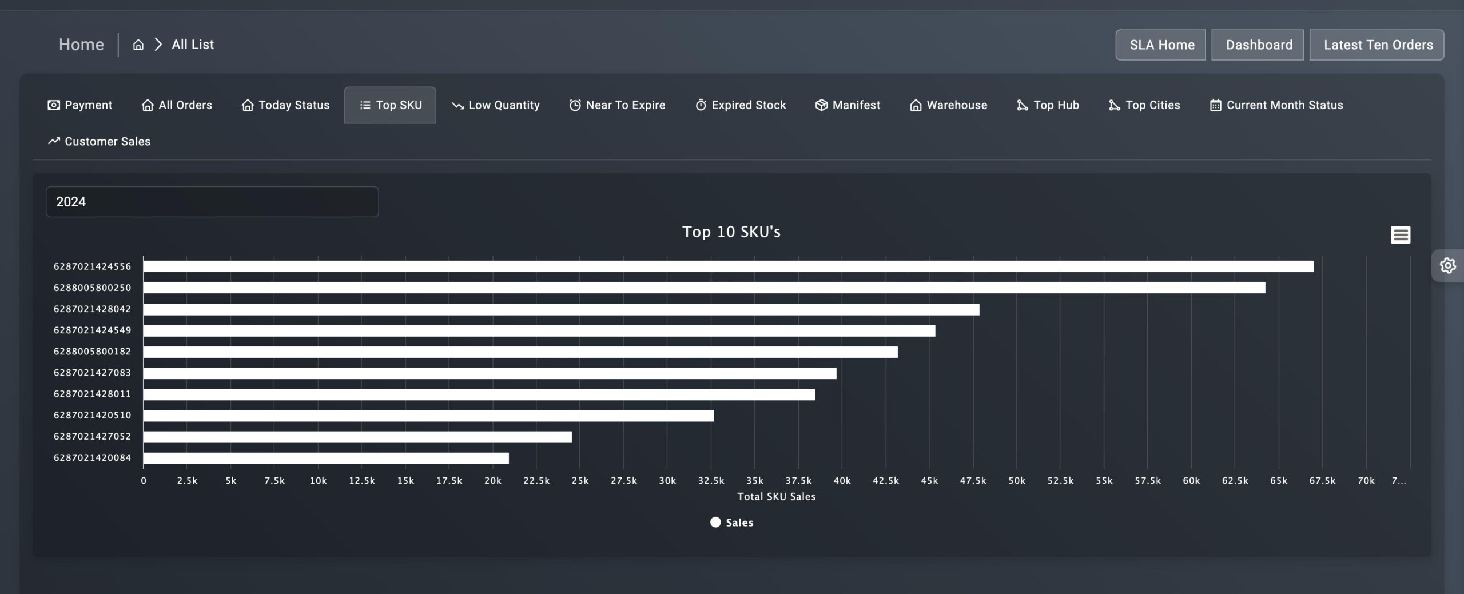This screenshot has width=1464, height=594.
Task: Switch to the Expired Stock tab
Action: coord(740,105)
